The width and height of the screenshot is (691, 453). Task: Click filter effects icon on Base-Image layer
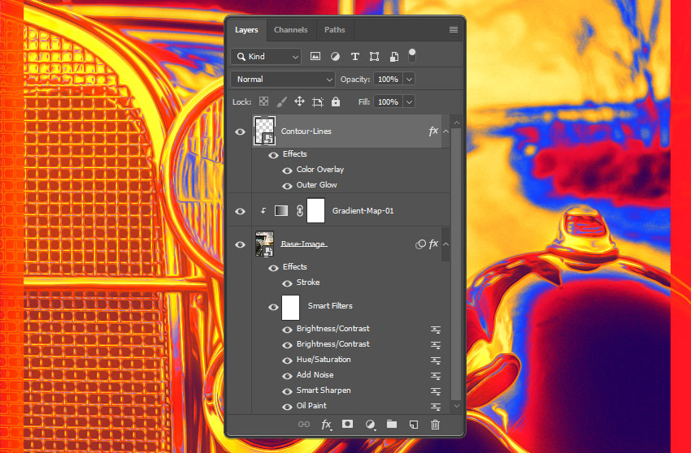[420, 244]
